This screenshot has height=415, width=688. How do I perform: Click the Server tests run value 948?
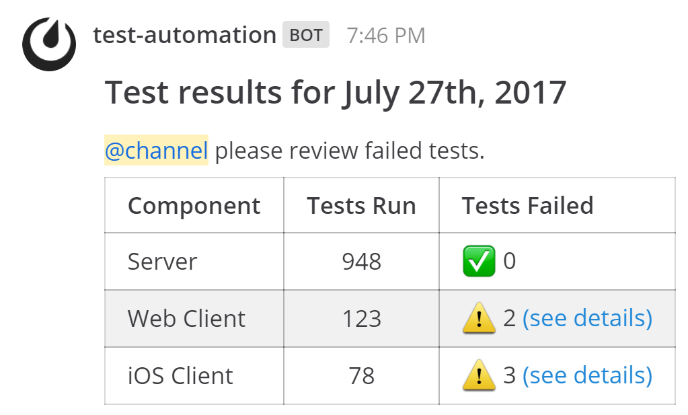[360, 261]
